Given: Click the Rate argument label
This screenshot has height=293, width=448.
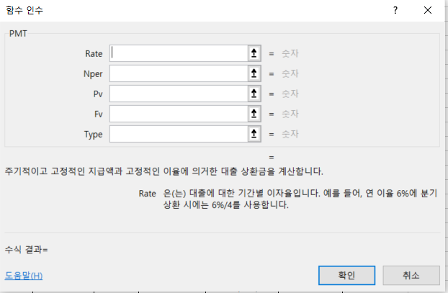Looking at the screenshot, I should [94, 53].
